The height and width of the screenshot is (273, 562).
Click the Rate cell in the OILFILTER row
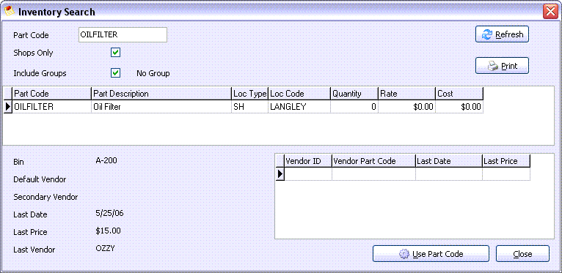(406, 106)
